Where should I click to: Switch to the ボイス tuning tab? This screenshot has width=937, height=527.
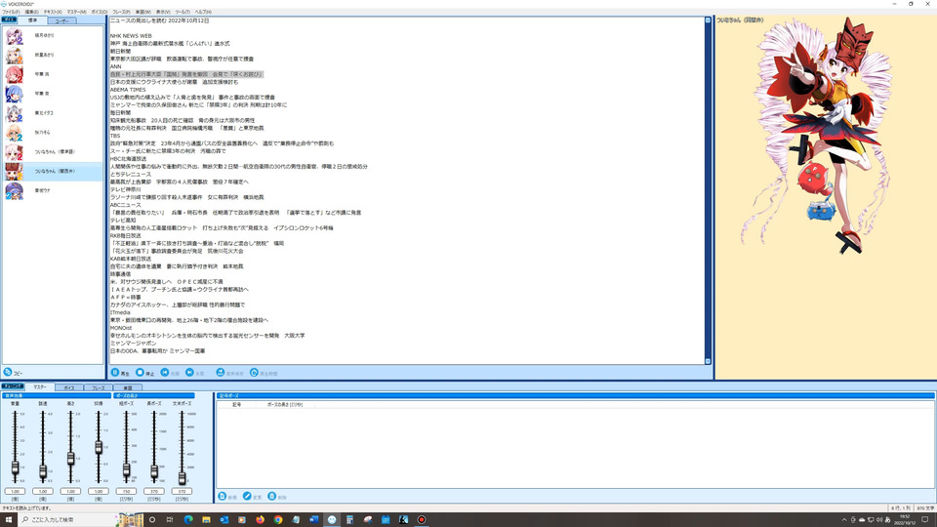click(68, 387)
